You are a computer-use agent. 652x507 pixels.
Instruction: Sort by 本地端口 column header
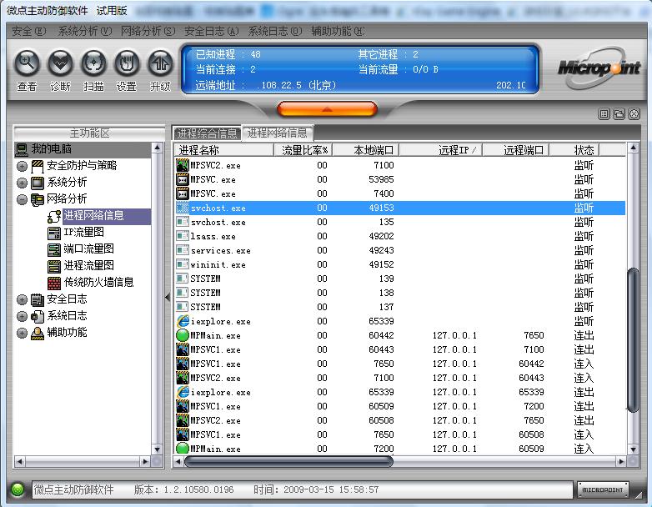point(366,150)
